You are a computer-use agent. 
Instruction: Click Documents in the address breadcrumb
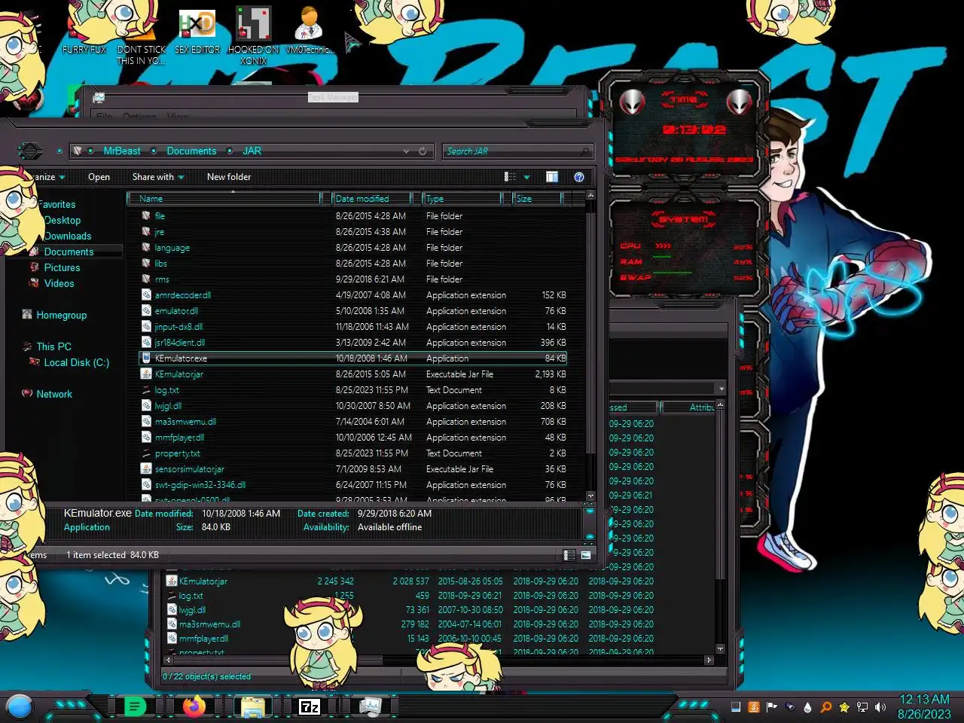point(191,151)
